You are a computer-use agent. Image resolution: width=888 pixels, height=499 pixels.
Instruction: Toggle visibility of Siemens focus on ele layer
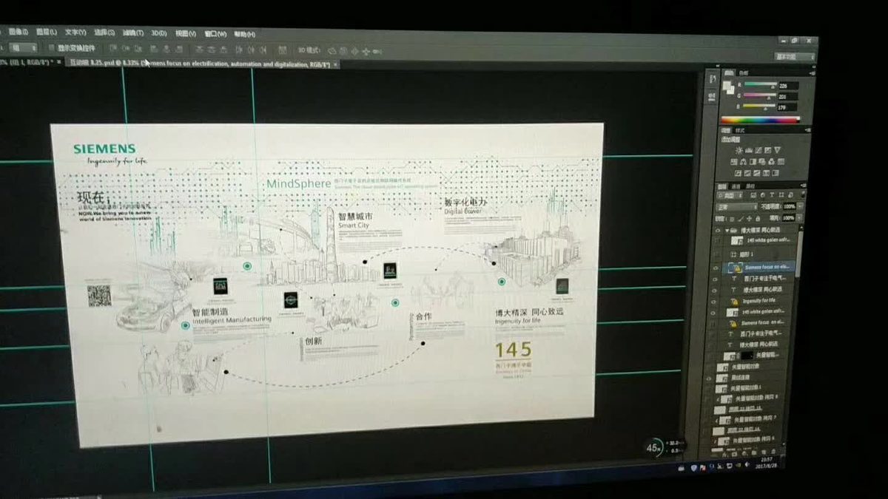pos(715,266)
